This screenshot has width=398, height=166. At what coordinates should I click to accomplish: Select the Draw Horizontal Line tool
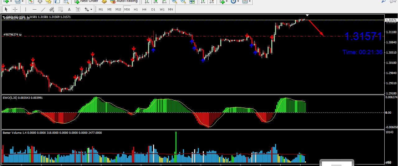(x=34, y=9)
